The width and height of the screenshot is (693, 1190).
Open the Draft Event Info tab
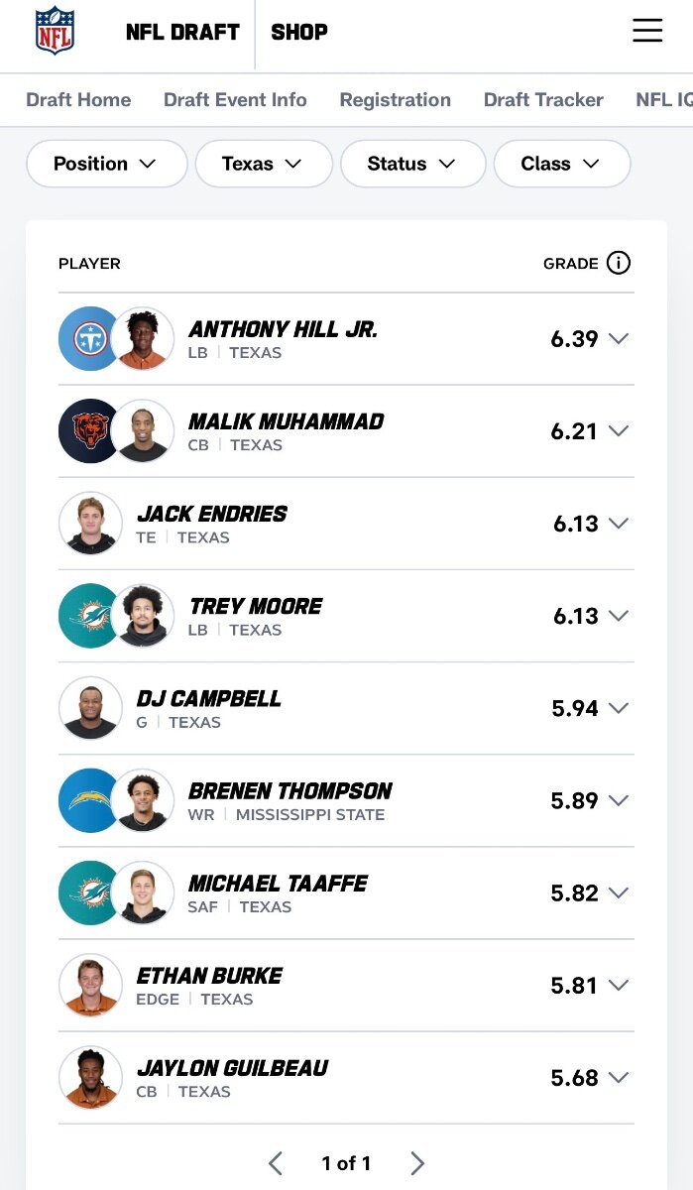pyautogui.click(x=235, y=100)
